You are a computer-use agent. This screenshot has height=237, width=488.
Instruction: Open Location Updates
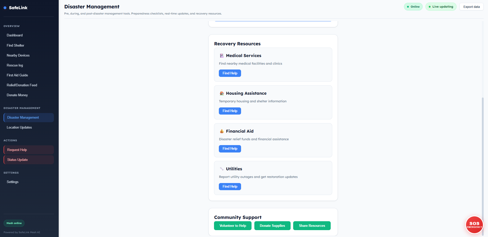(29, 127)
